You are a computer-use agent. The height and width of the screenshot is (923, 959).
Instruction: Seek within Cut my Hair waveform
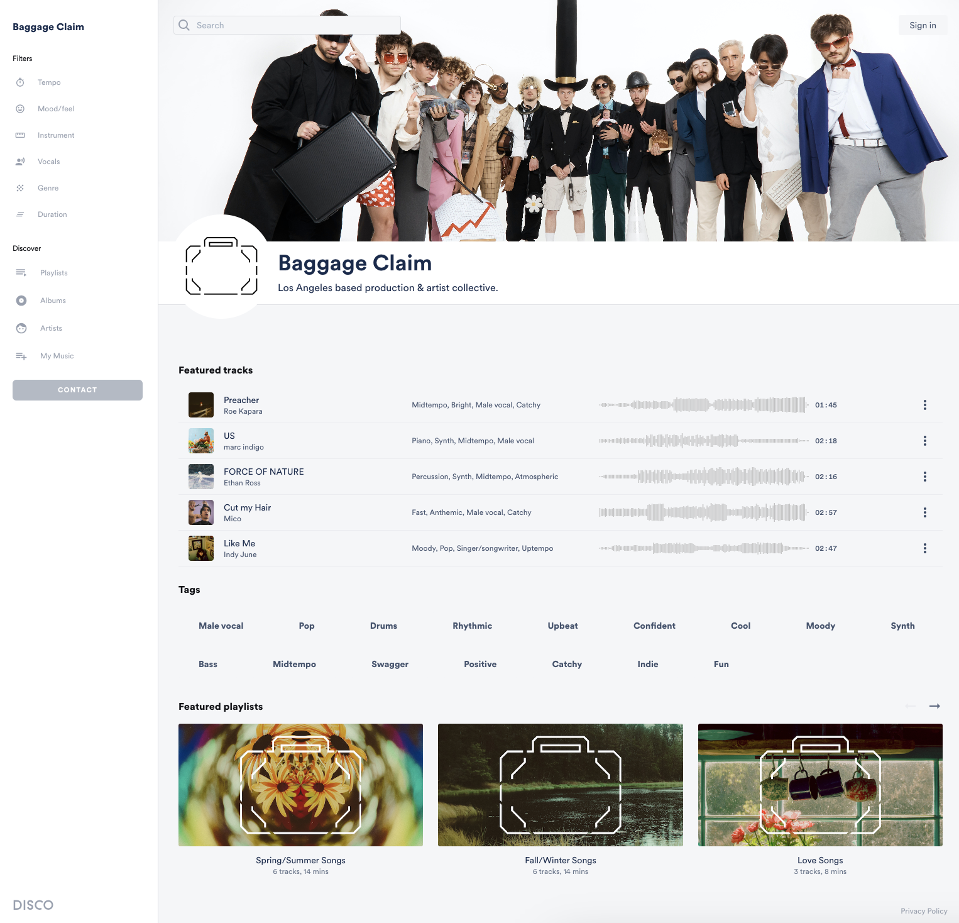pyautogui.click(x=704, y=512)
